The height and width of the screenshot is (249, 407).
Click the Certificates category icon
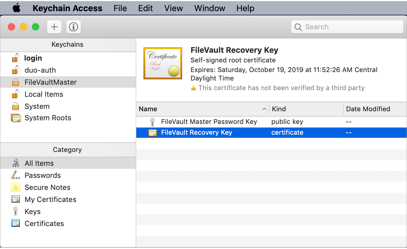coord(15,223)
